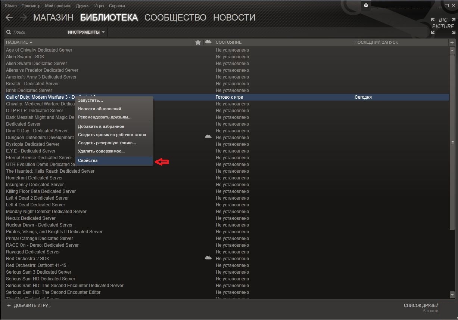
Task: Click the plus add-column icon
Action: point(452,42)
